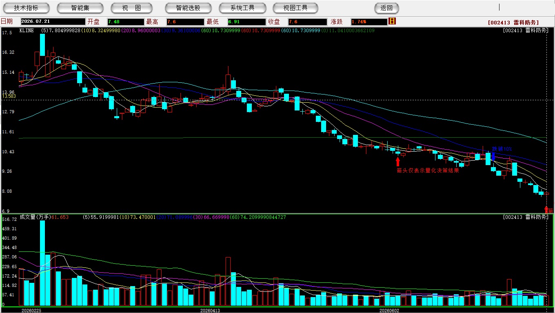Click the [002413 雷科防务] label in the volume panel
Screen dimensions: 555x313
[x=526, y=217]
